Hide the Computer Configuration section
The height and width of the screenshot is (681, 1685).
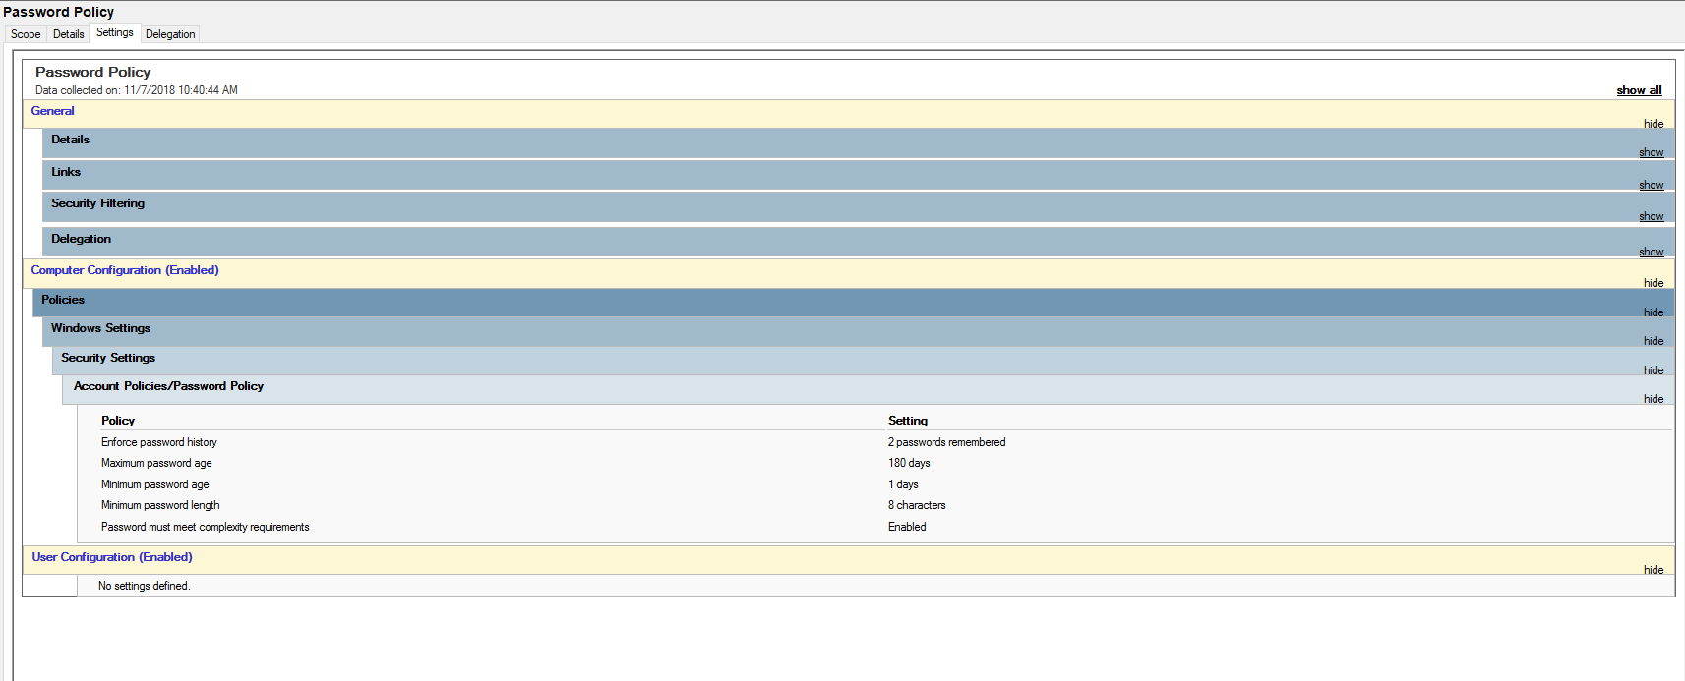[x=1653, y=283]
